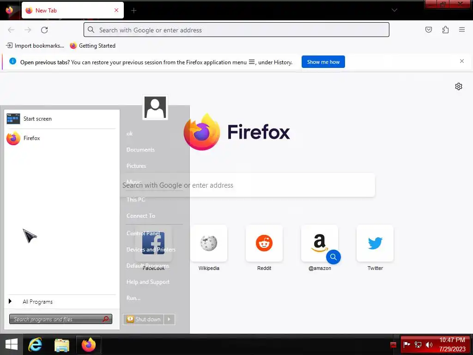The image size is (473, 355).
Task: Click the user account picture
Action: (x=155, y=107)
